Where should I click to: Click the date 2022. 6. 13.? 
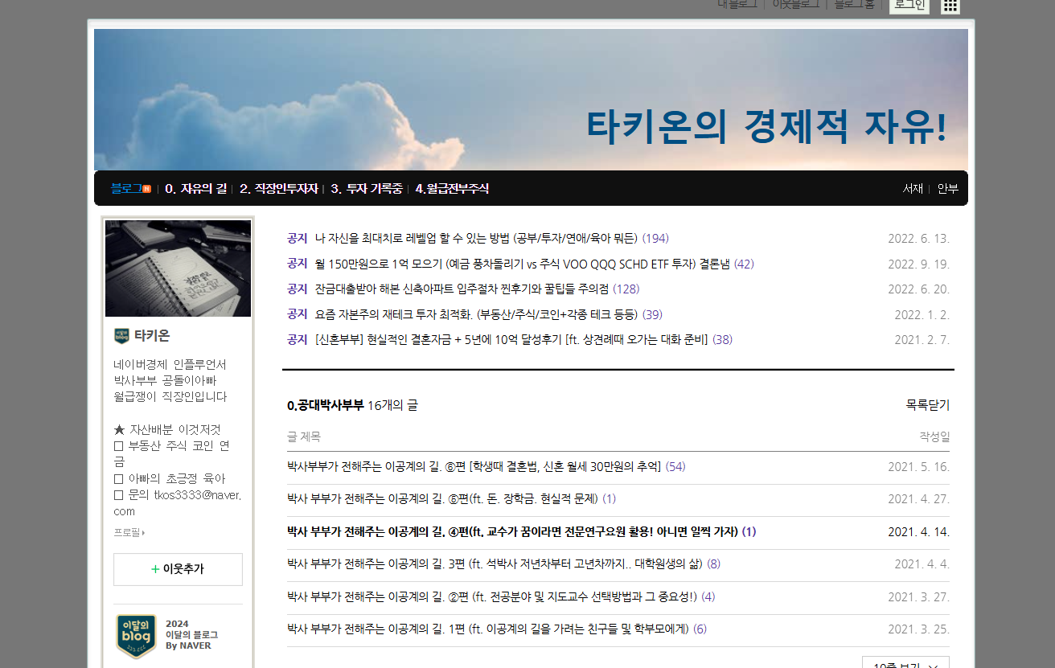pyautogui.click(x=918, y=239)
